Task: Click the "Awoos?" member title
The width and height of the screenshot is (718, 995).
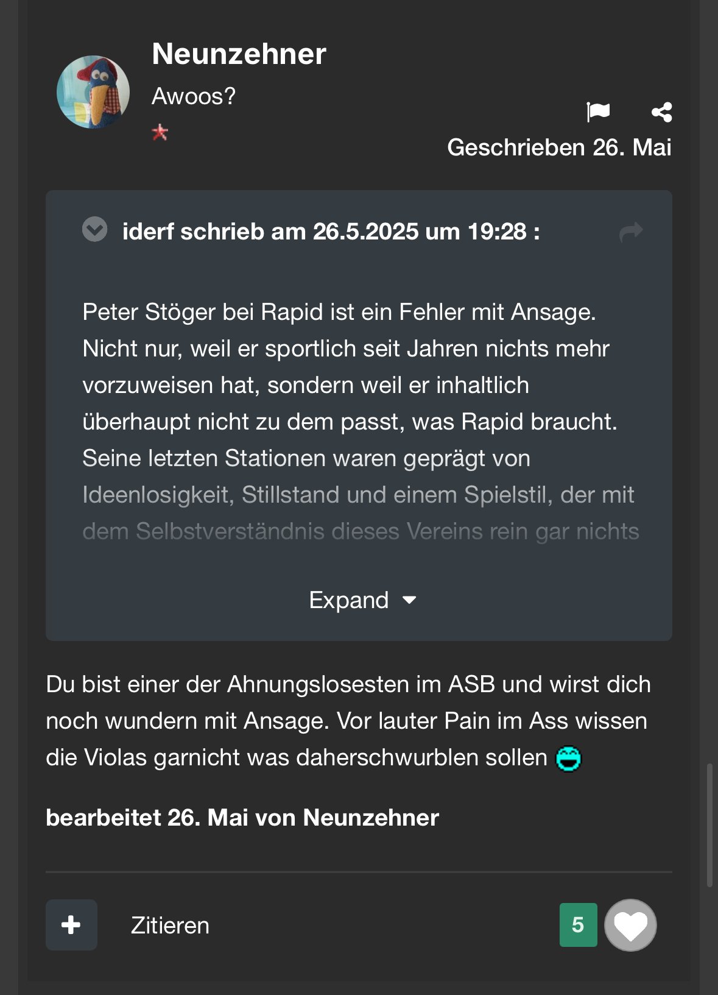Action: (x=193, y=96)
